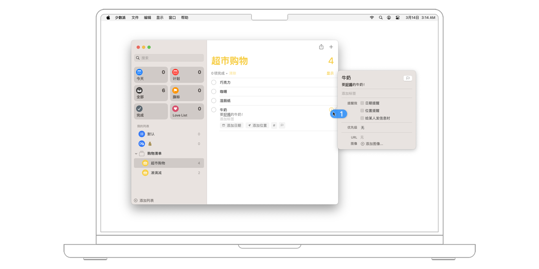Image resolution: width=539 pixels, height=269 pixels.
Task: Select the 默认 list in sidebar
Action: click(x=169, y=134)
